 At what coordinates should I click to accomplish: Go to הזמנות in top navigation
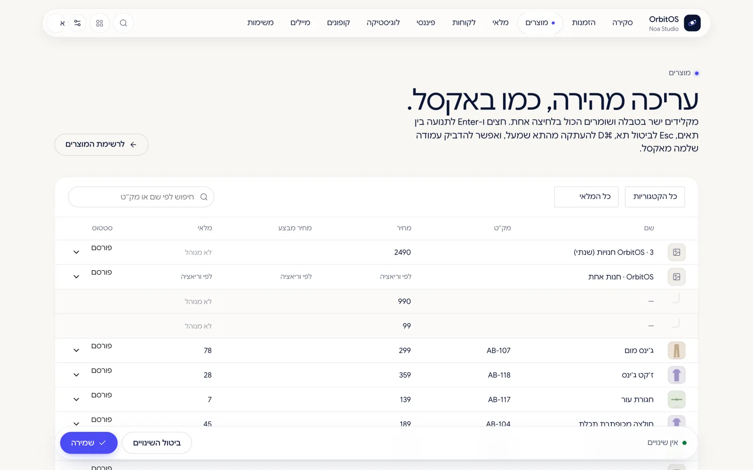pos(584,23)
